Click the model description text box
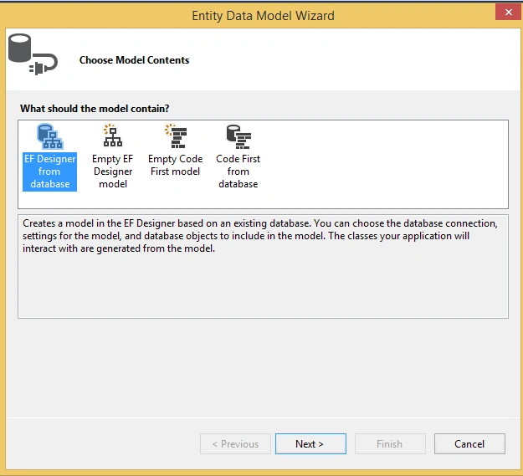This screenshot has height=476, width=523. click(x=263, y=266)
